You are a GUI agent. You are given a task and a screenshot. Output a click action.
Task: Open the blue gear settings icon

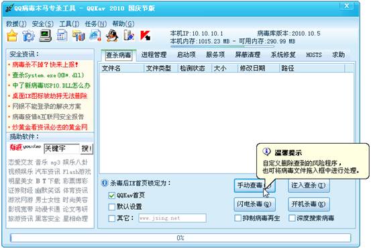click(28, 36)
